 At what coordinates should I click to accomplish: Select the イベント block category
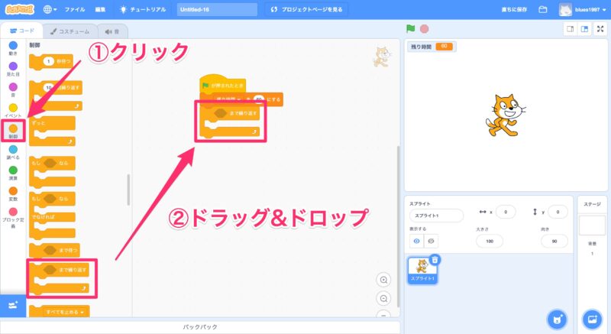click(x=13, y=110)
